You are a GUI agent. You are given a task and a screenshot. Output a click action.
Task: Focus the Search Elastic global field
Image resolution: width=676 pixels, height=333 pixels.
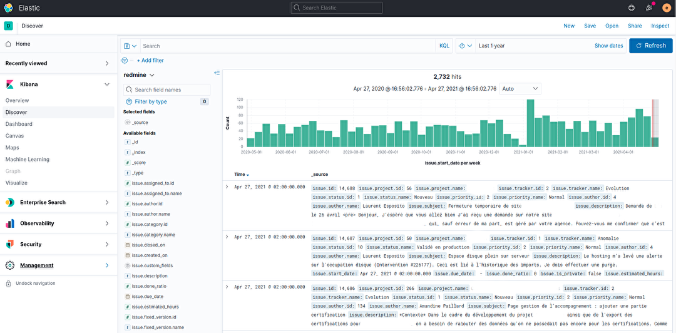click(336, 8)
